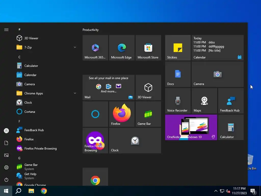This screenshot has height=196, width=261.
Task: Open the Cortana circle tile
Action: [x=95, y=114]
